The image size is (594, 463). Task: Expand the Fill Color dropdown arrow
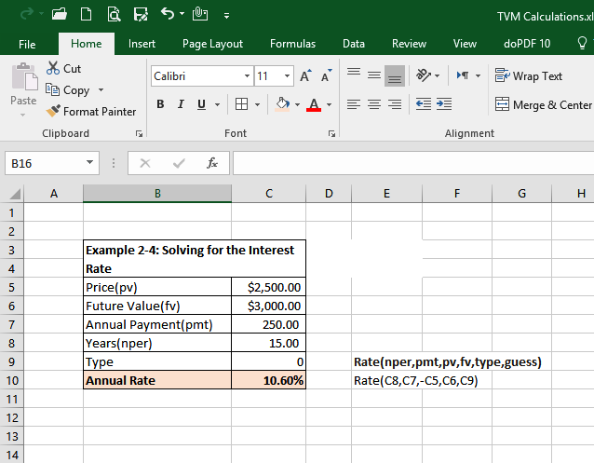(297, 104)
